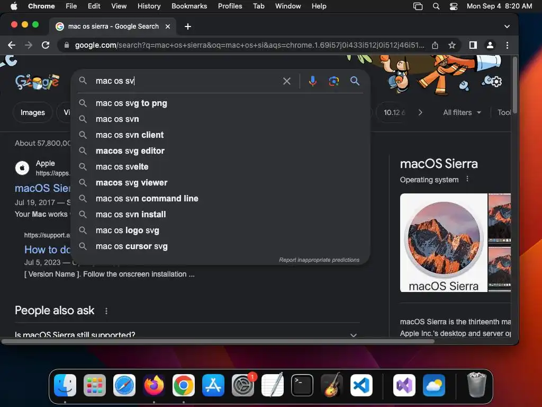
Task: Pick suggestion 'macos svg editor'
Action: coord(220,151)
